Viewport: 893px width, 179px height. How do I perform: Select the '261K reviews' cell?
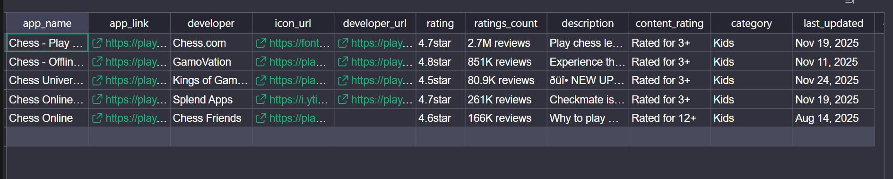[x=506, y=100]
